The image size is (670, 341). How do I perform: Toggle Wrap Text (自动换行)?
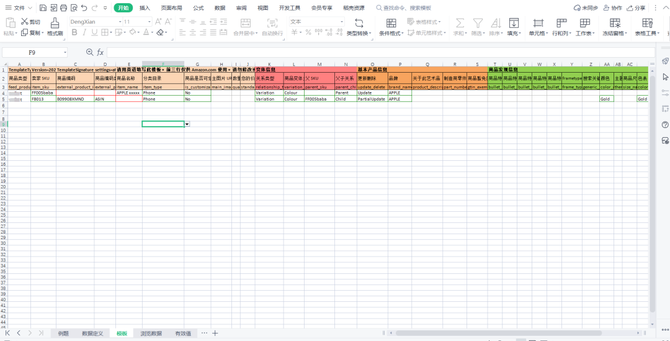pos(272,27)
